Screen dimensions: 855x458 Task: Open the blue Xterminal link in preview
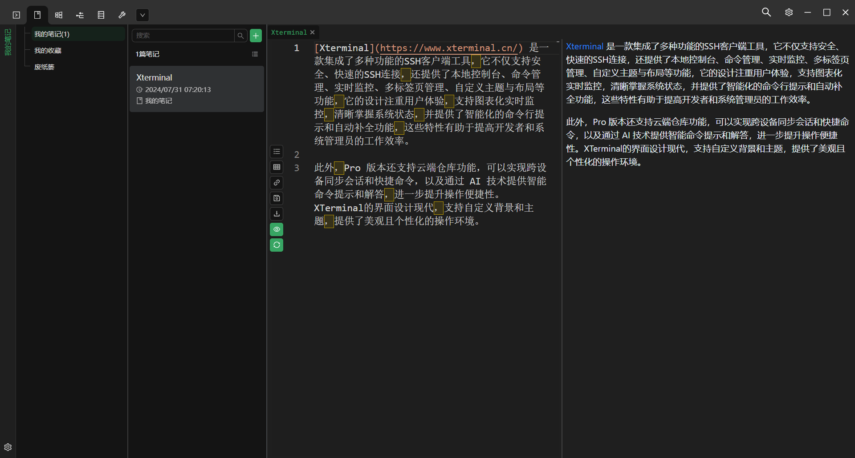pos(584,46)
